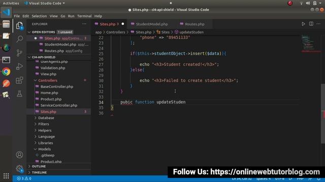The image size is (325, 182).
Task: Open the Edit menu
Action: [x=26, y=16]
